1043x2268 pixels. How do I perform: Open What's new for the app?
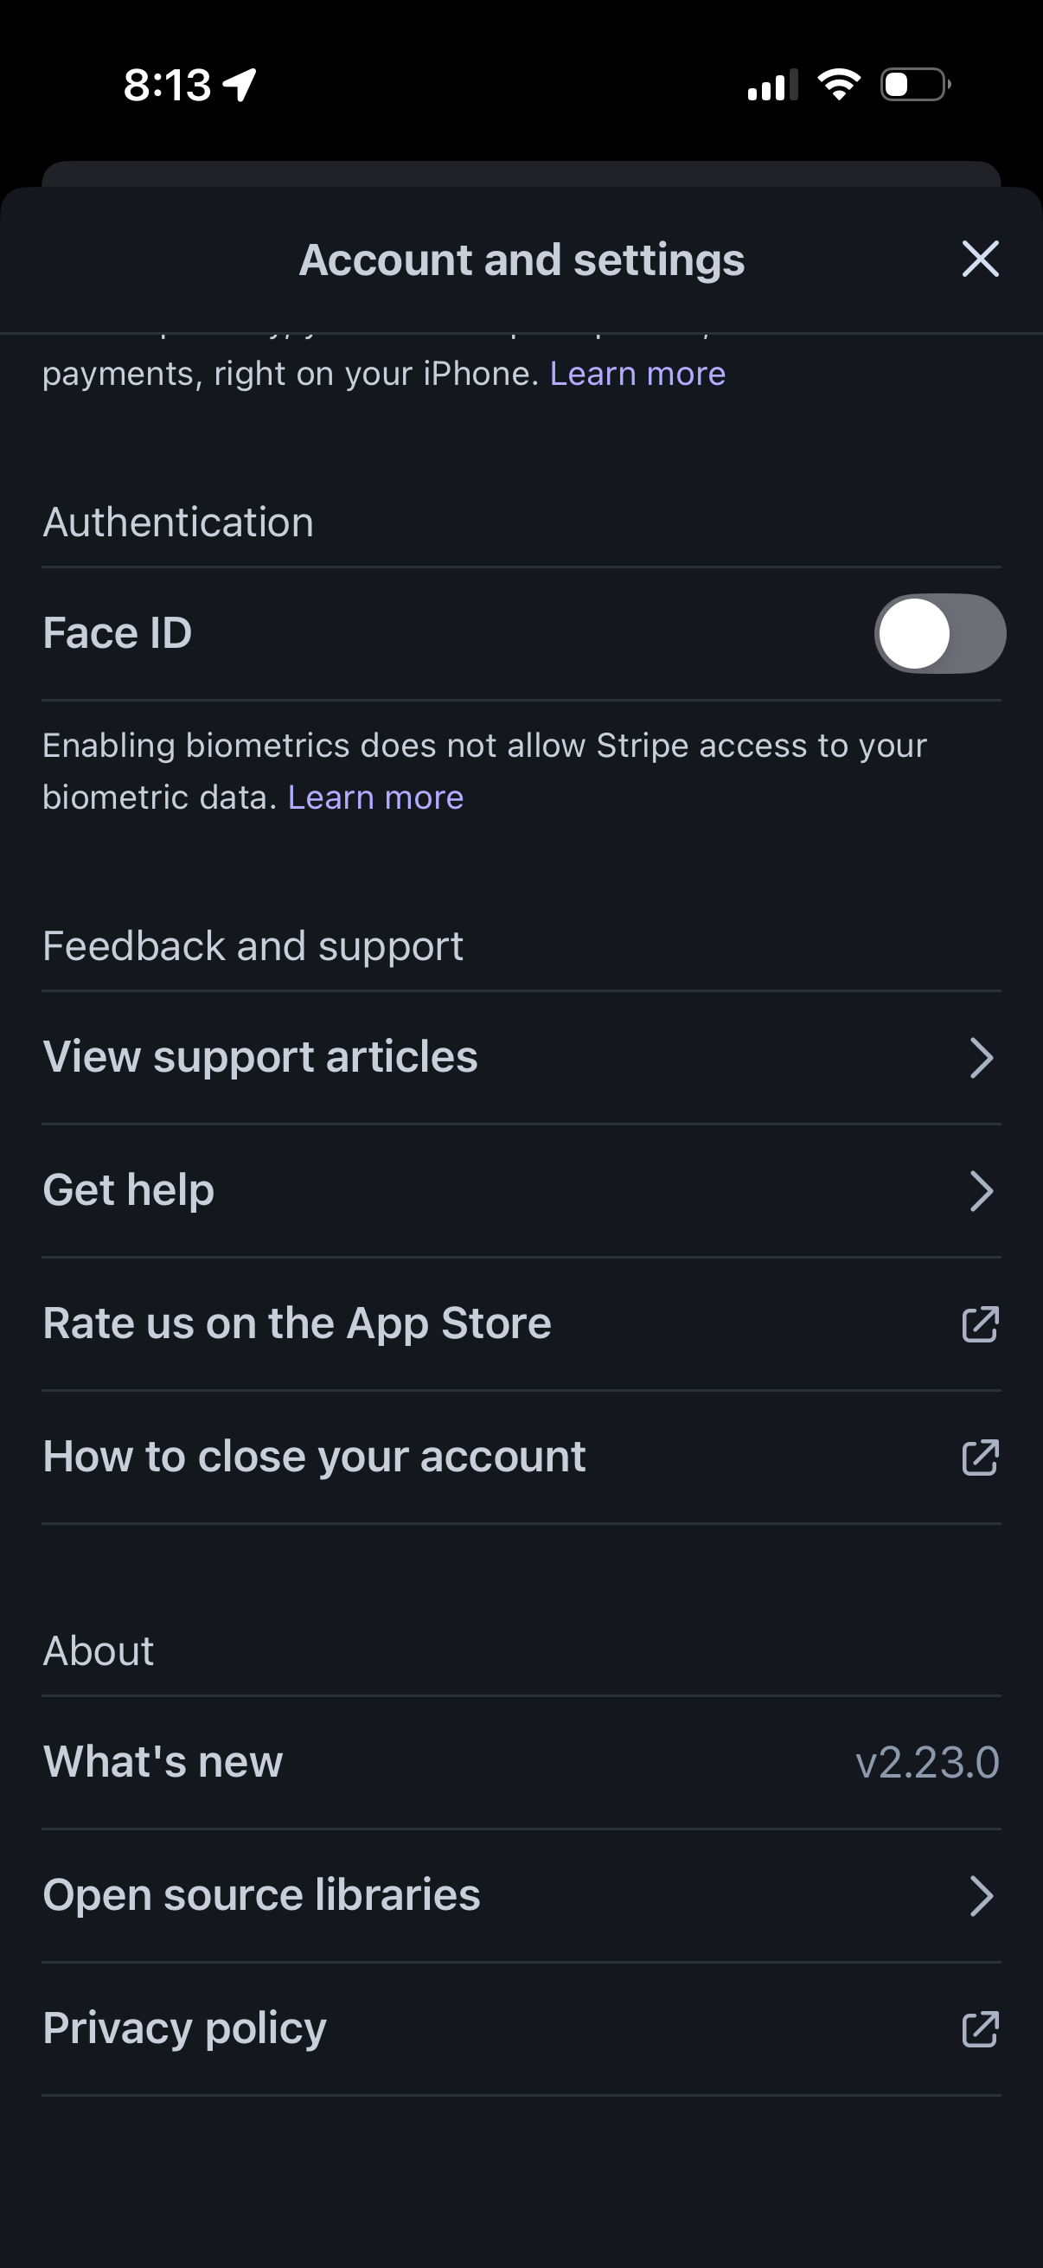pos(163,1762)
